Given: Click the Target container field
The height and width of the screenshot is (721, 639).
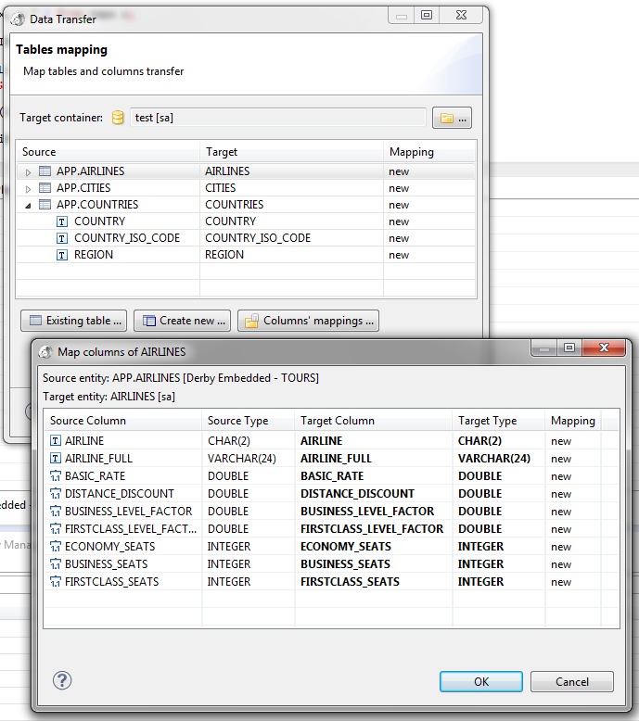Looking at the screenshot, I should point(276,118).
